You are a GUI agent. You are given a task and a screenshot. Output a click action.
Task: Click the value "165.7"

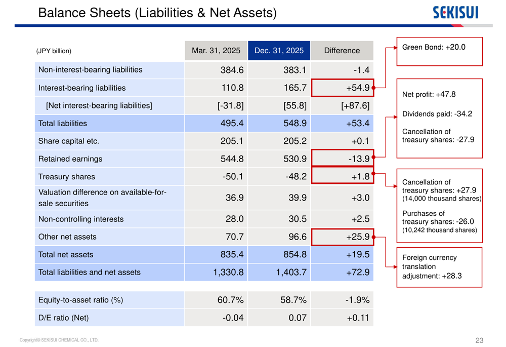coord(295,88)
